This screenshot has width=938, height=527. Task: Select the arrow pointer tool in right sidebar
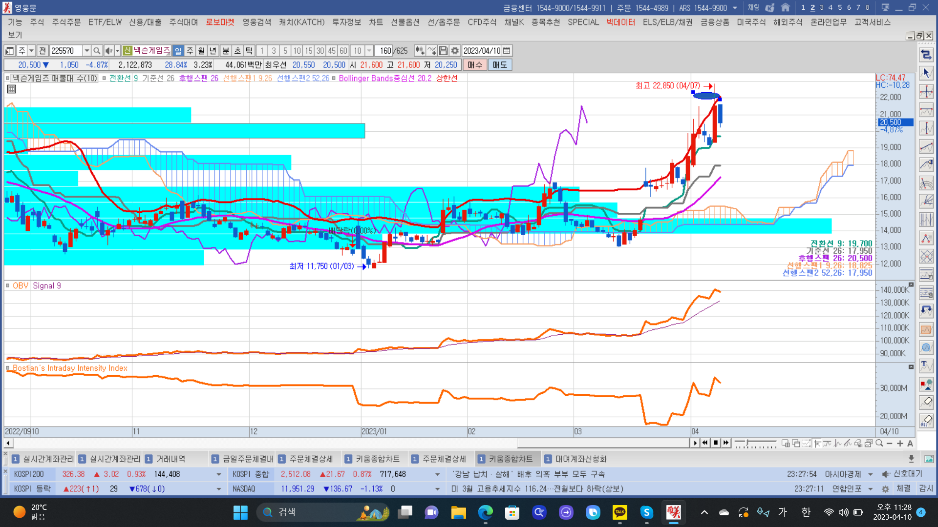tap(926, 73)
